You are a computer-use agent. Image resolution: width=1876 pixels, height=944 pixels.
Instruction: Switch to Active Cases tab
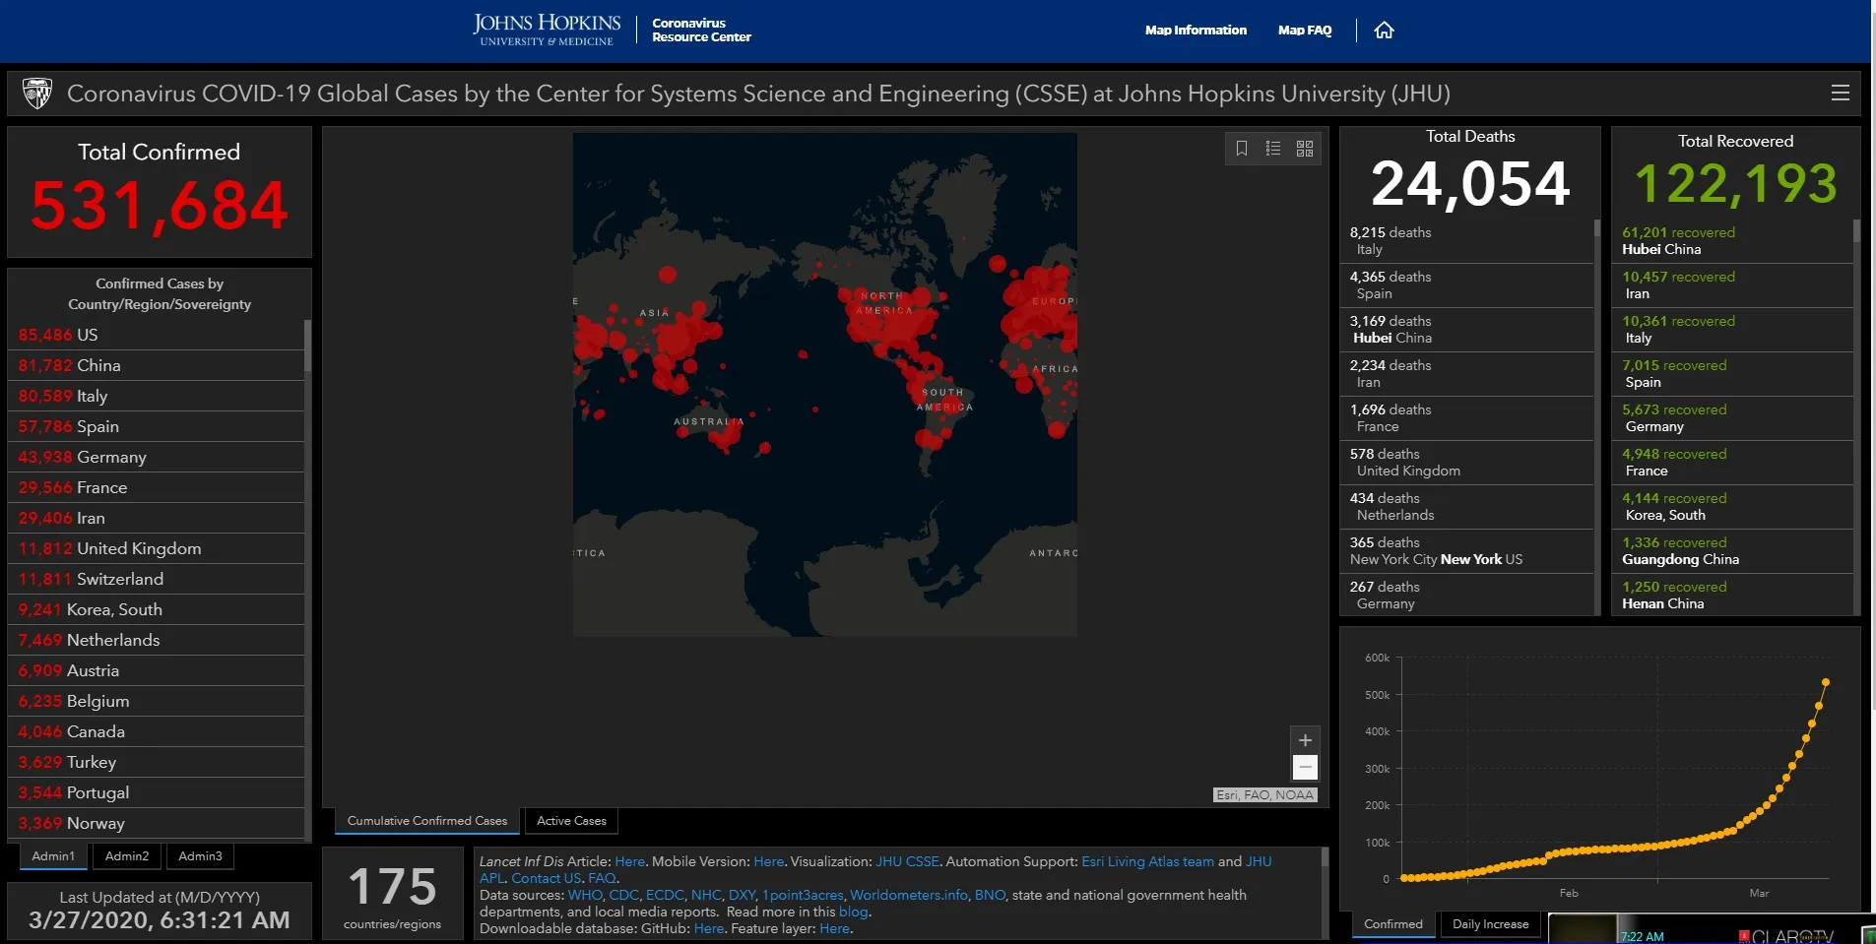point(571,821)
